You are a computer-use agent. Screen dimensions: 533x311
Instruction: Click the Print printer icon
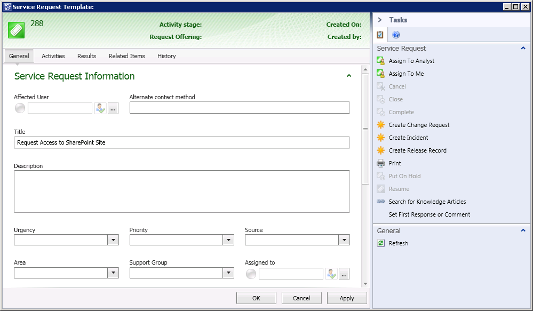[x=380, y=163]
